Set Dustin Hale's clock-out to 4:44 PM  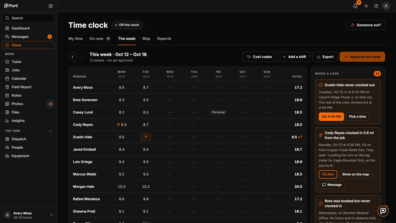[331, 117]
